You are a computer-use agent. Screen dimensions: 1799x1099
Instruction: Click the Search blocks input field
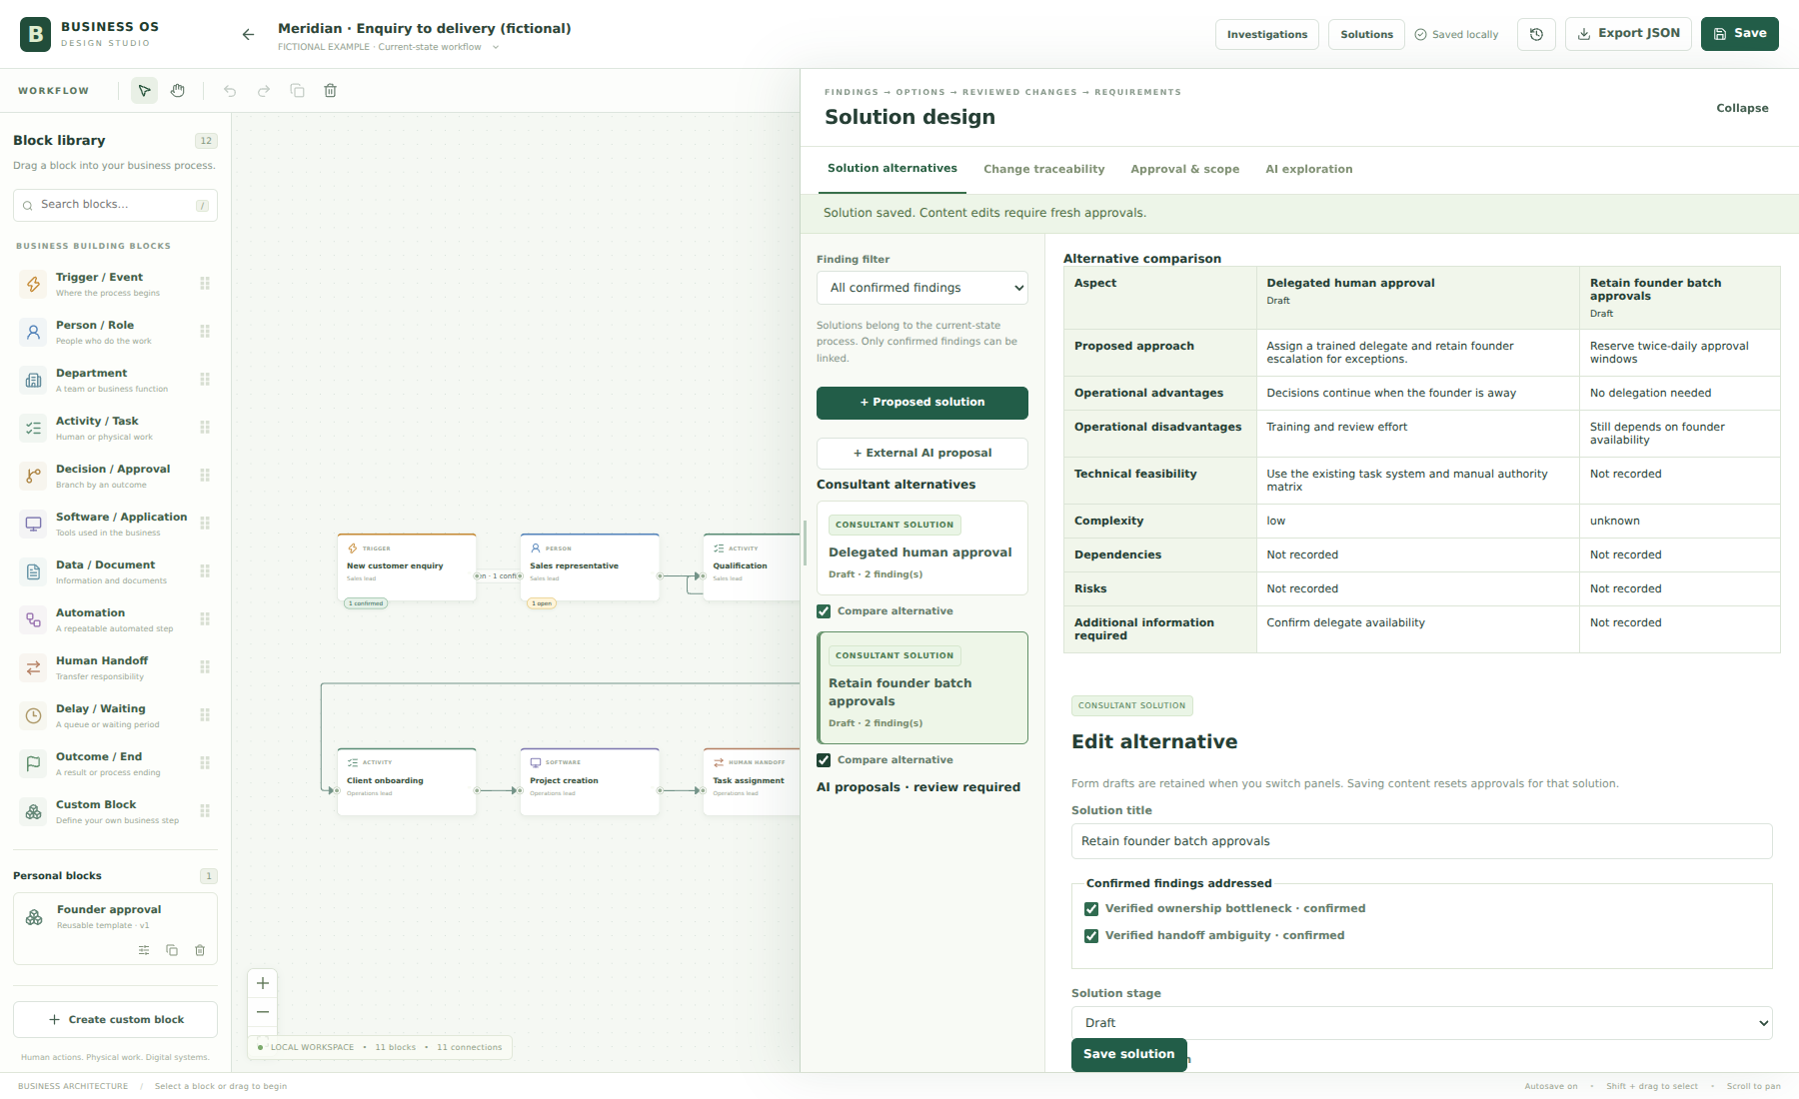click(x=116, y=205)
